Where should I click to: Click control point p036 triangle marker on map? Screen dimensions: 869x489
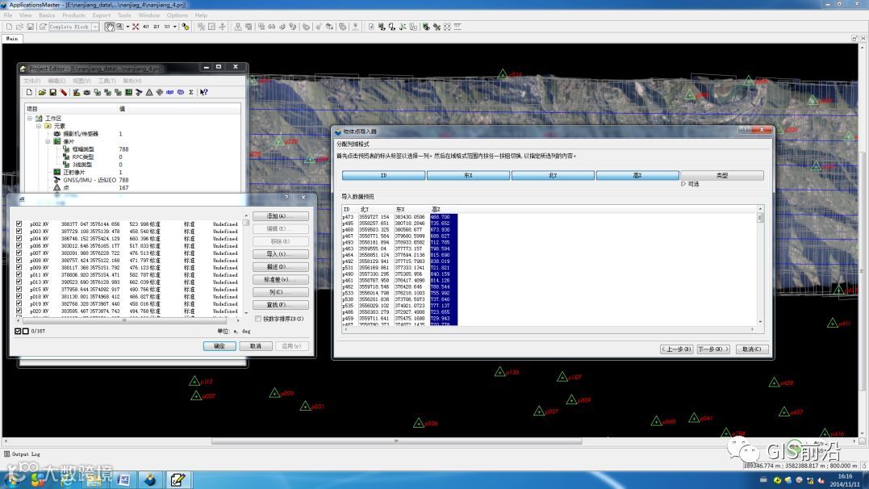(x=419, y=423)
